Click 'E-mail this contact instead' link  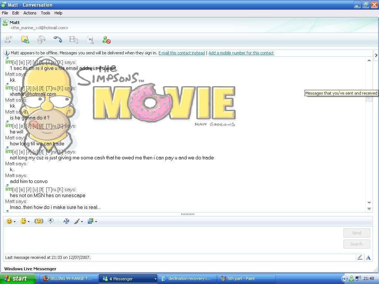pos(181,53)
